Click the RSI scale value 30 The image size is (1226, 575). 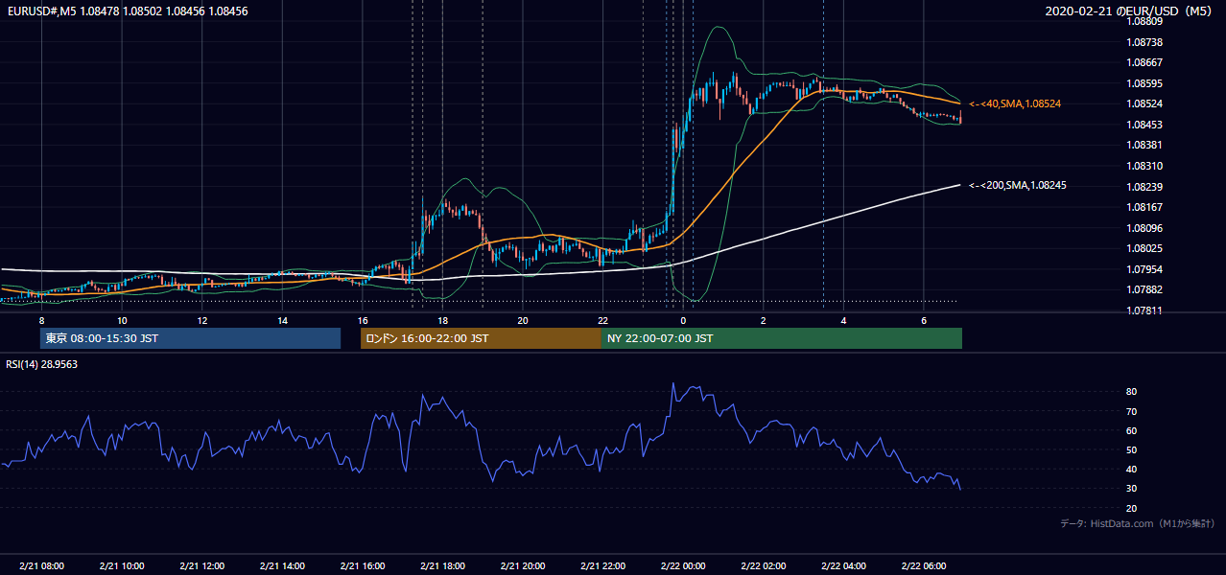1132,489
